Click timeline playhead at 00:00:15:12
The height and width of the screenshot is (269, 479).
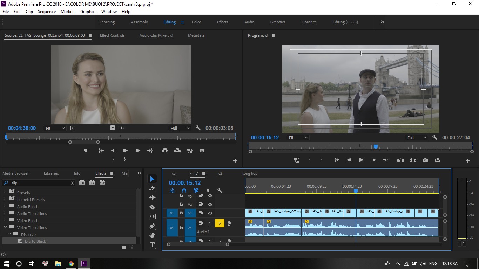click(356, 191)
